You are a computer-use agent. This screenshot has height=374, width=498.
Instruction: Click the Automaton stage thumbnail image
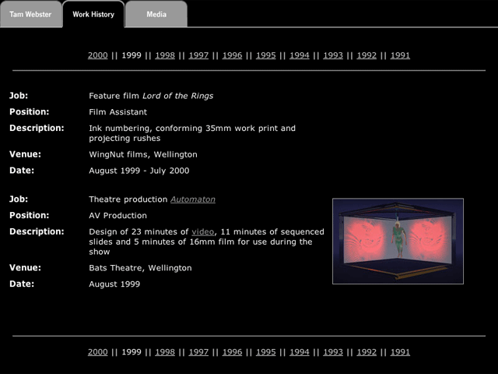coord(398,241)
